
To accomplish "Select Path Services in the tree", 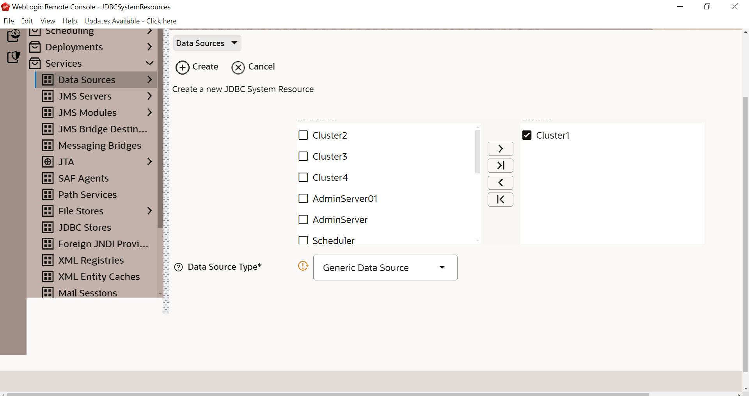I will (87, 194).
